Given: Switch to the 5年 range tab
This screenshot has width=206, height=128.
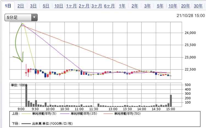Looking at the screenshot, I should pyautogui.click(x=160, y=6).
